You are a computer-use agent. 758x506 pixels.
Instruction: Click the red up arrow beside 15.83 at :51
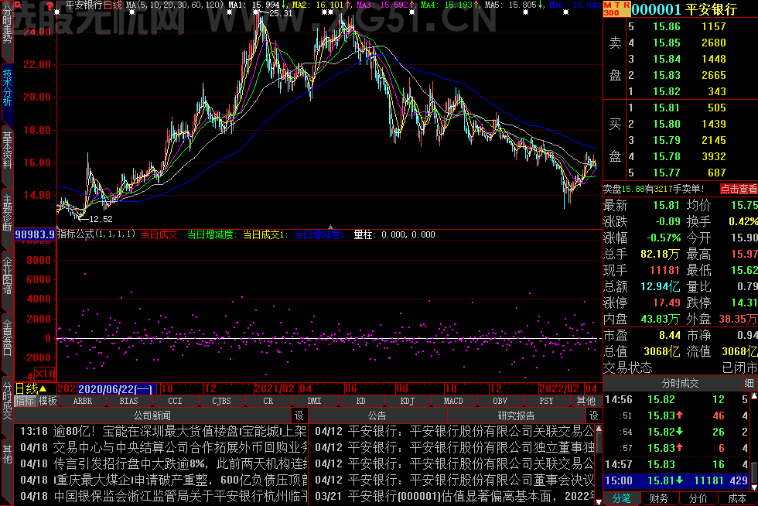[x=680, y=415]
